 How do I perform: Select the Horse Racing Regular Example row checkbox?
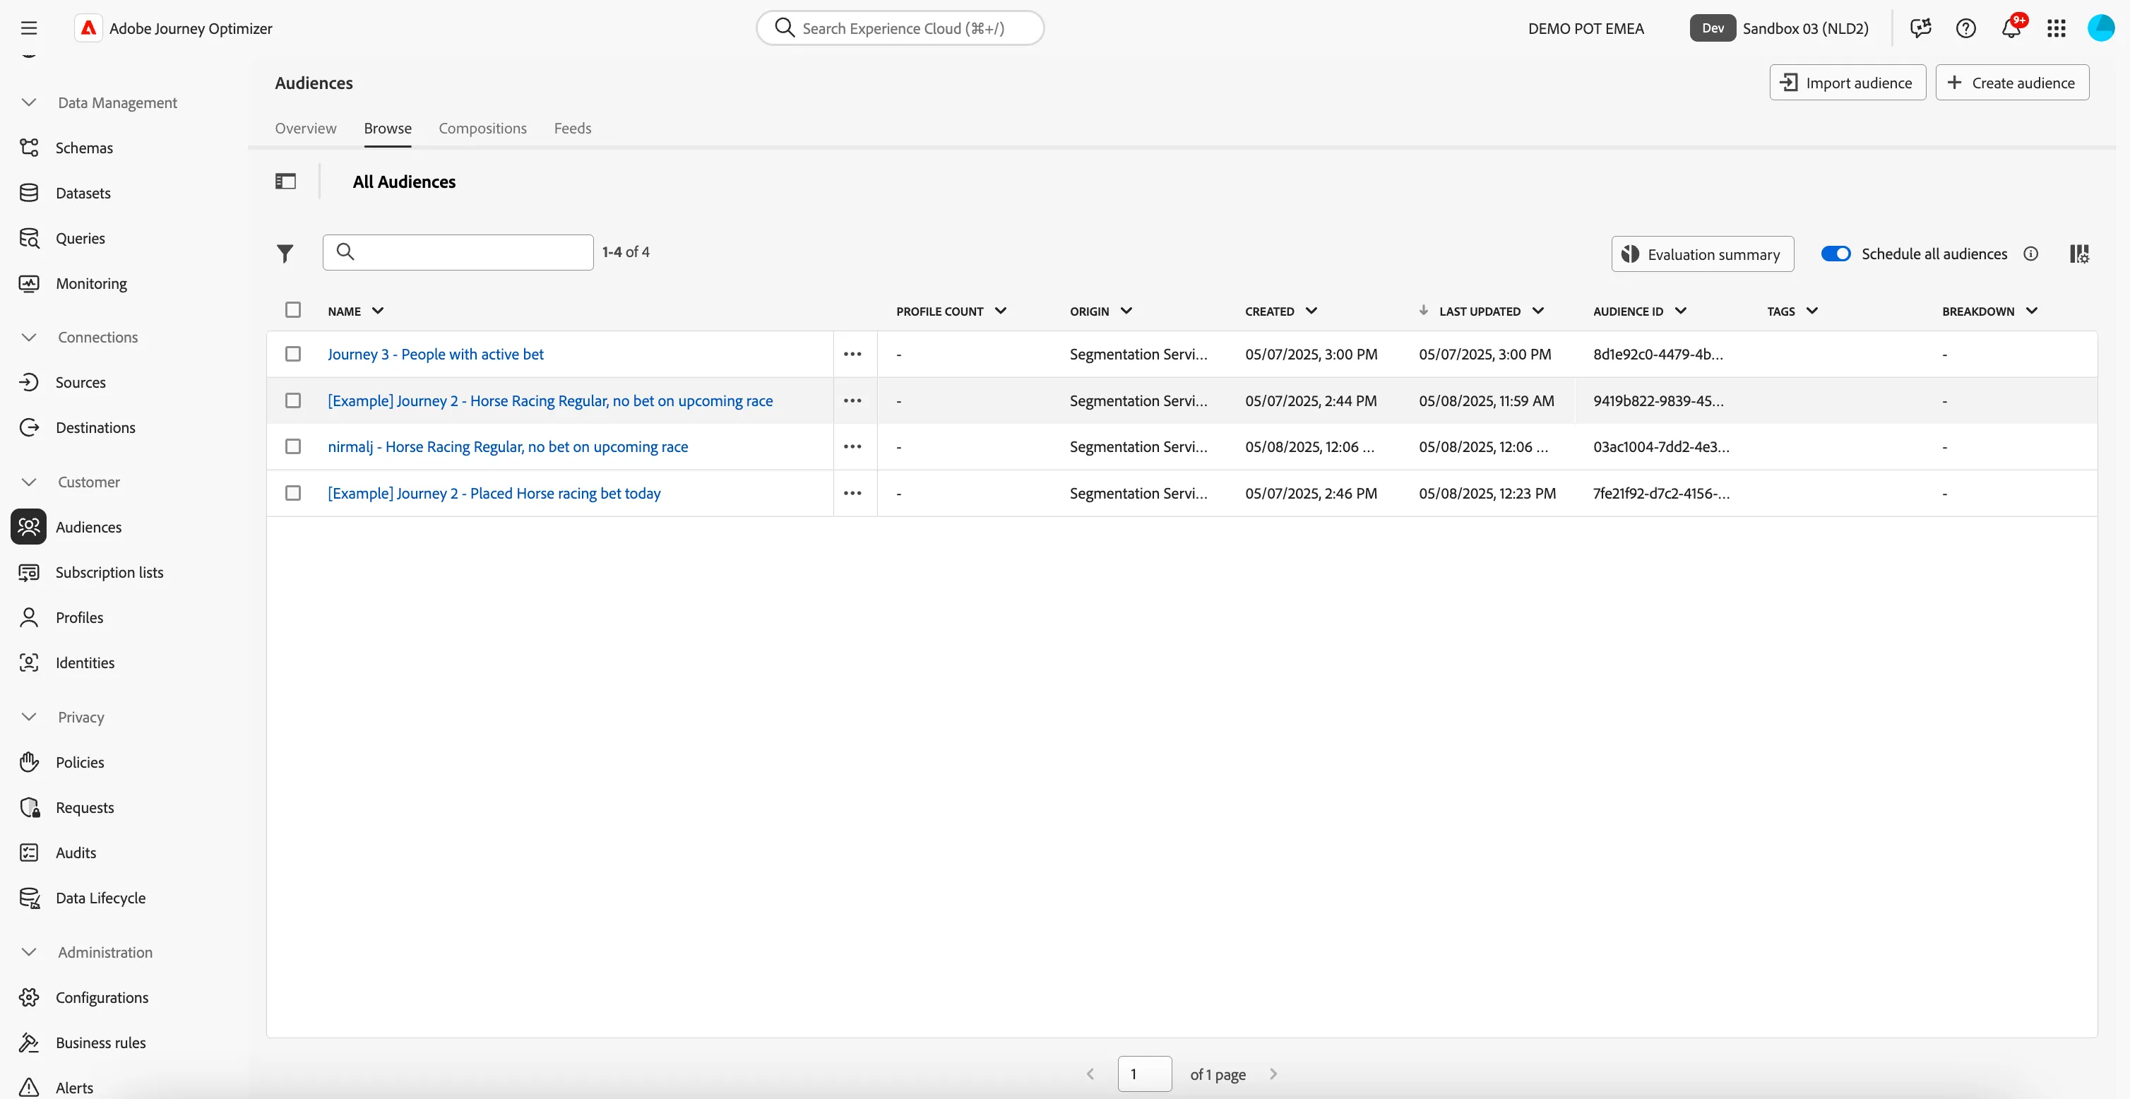[x=292, y=400]
